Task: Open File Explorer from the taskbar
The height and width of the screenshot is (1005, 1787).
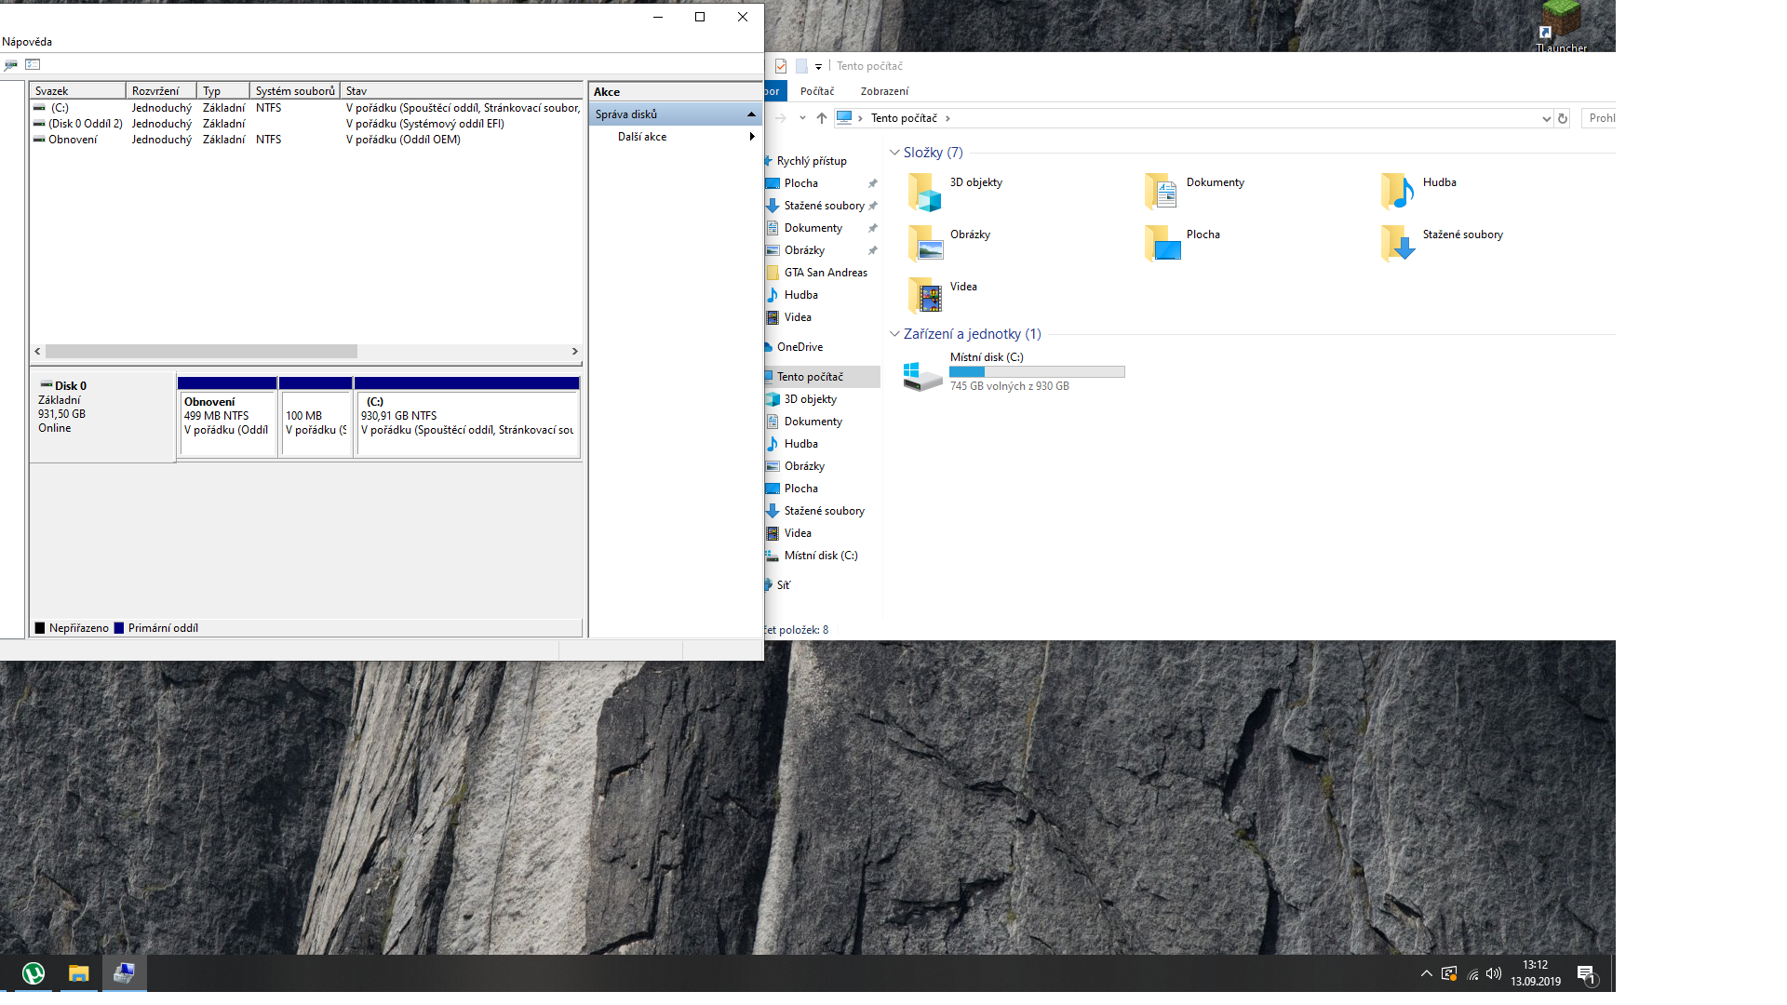Action: (78, 973)
